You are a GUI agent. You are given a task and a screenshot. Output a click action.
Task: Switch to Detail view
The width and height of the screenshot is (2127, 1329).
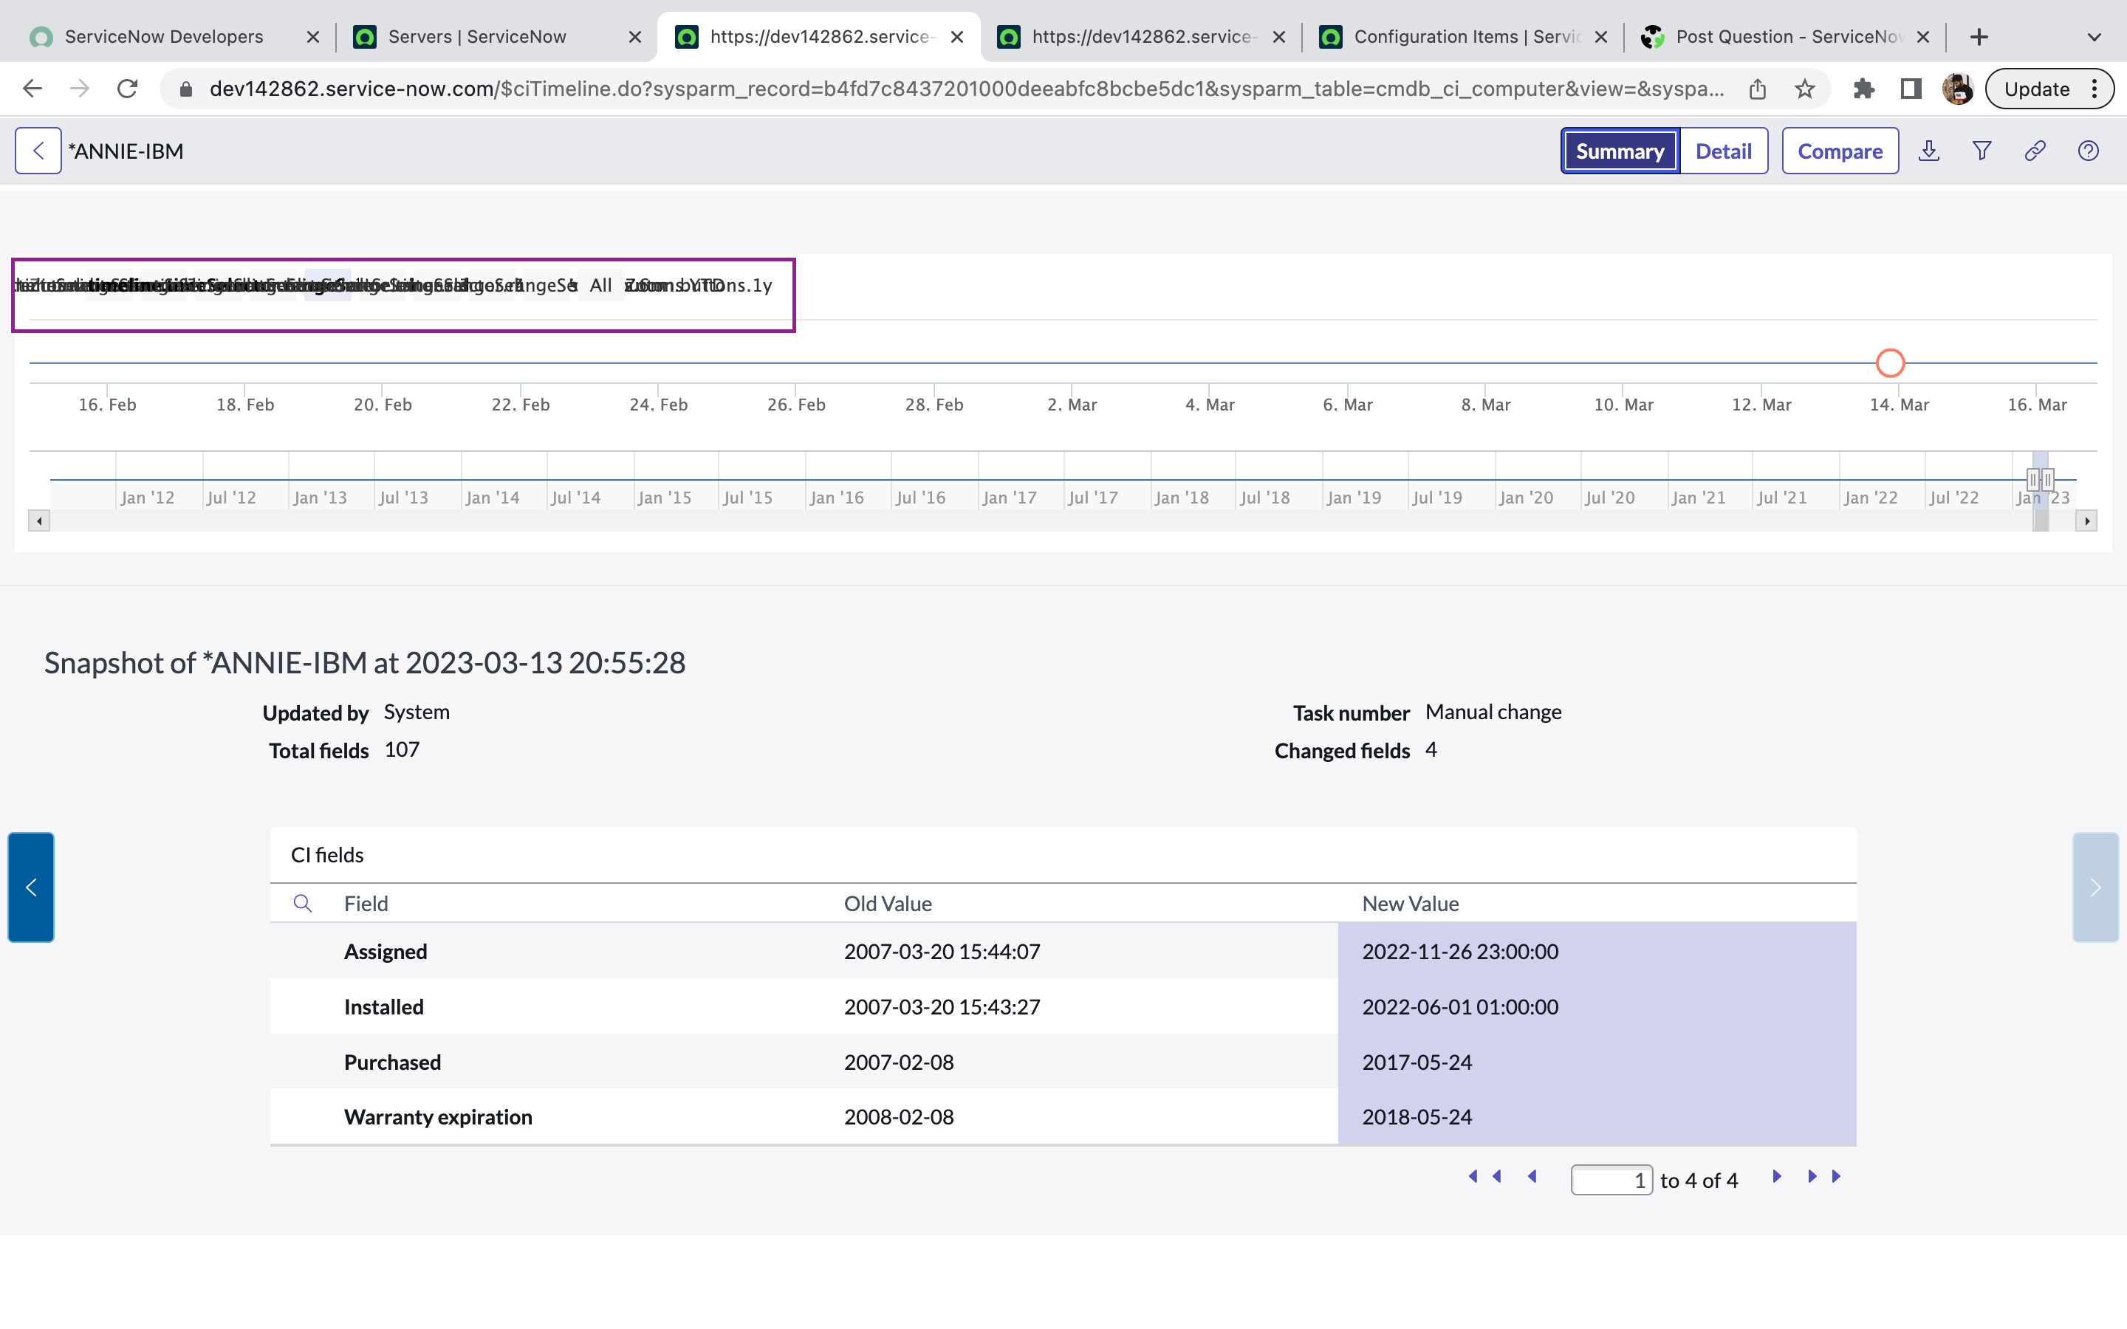coord(1723,151)
